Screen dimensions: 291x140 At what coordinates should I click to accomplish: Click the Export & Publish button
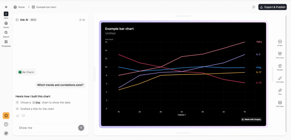pyautogui.click(x=272, y=7)
